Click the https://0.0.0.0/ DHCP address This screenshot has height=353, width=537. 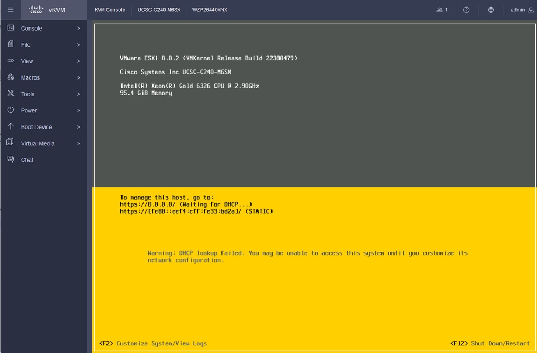point(186,204)
